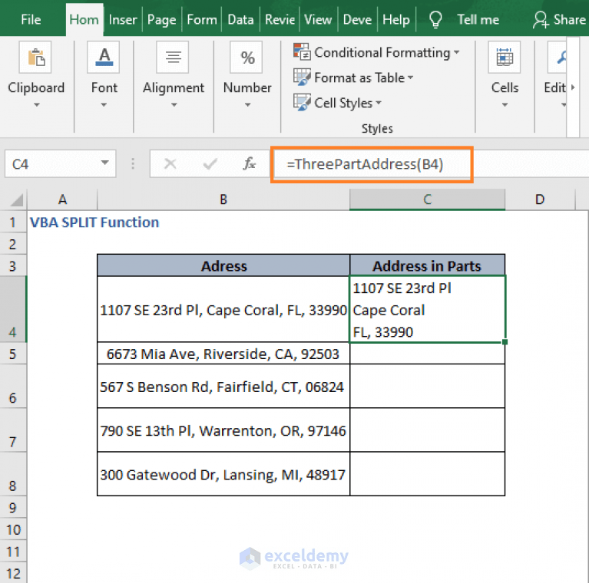Expand the Alignment group dropdown arrow
The height and width of the screenshot is (583, 589).
point(174,105)
